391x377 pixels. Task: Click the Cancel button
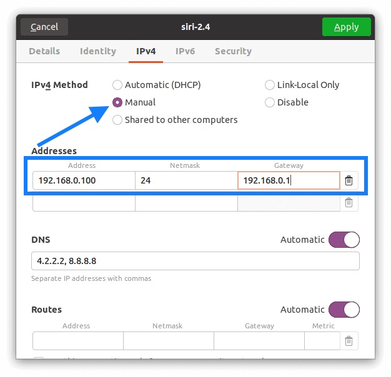tap(44, 27)
